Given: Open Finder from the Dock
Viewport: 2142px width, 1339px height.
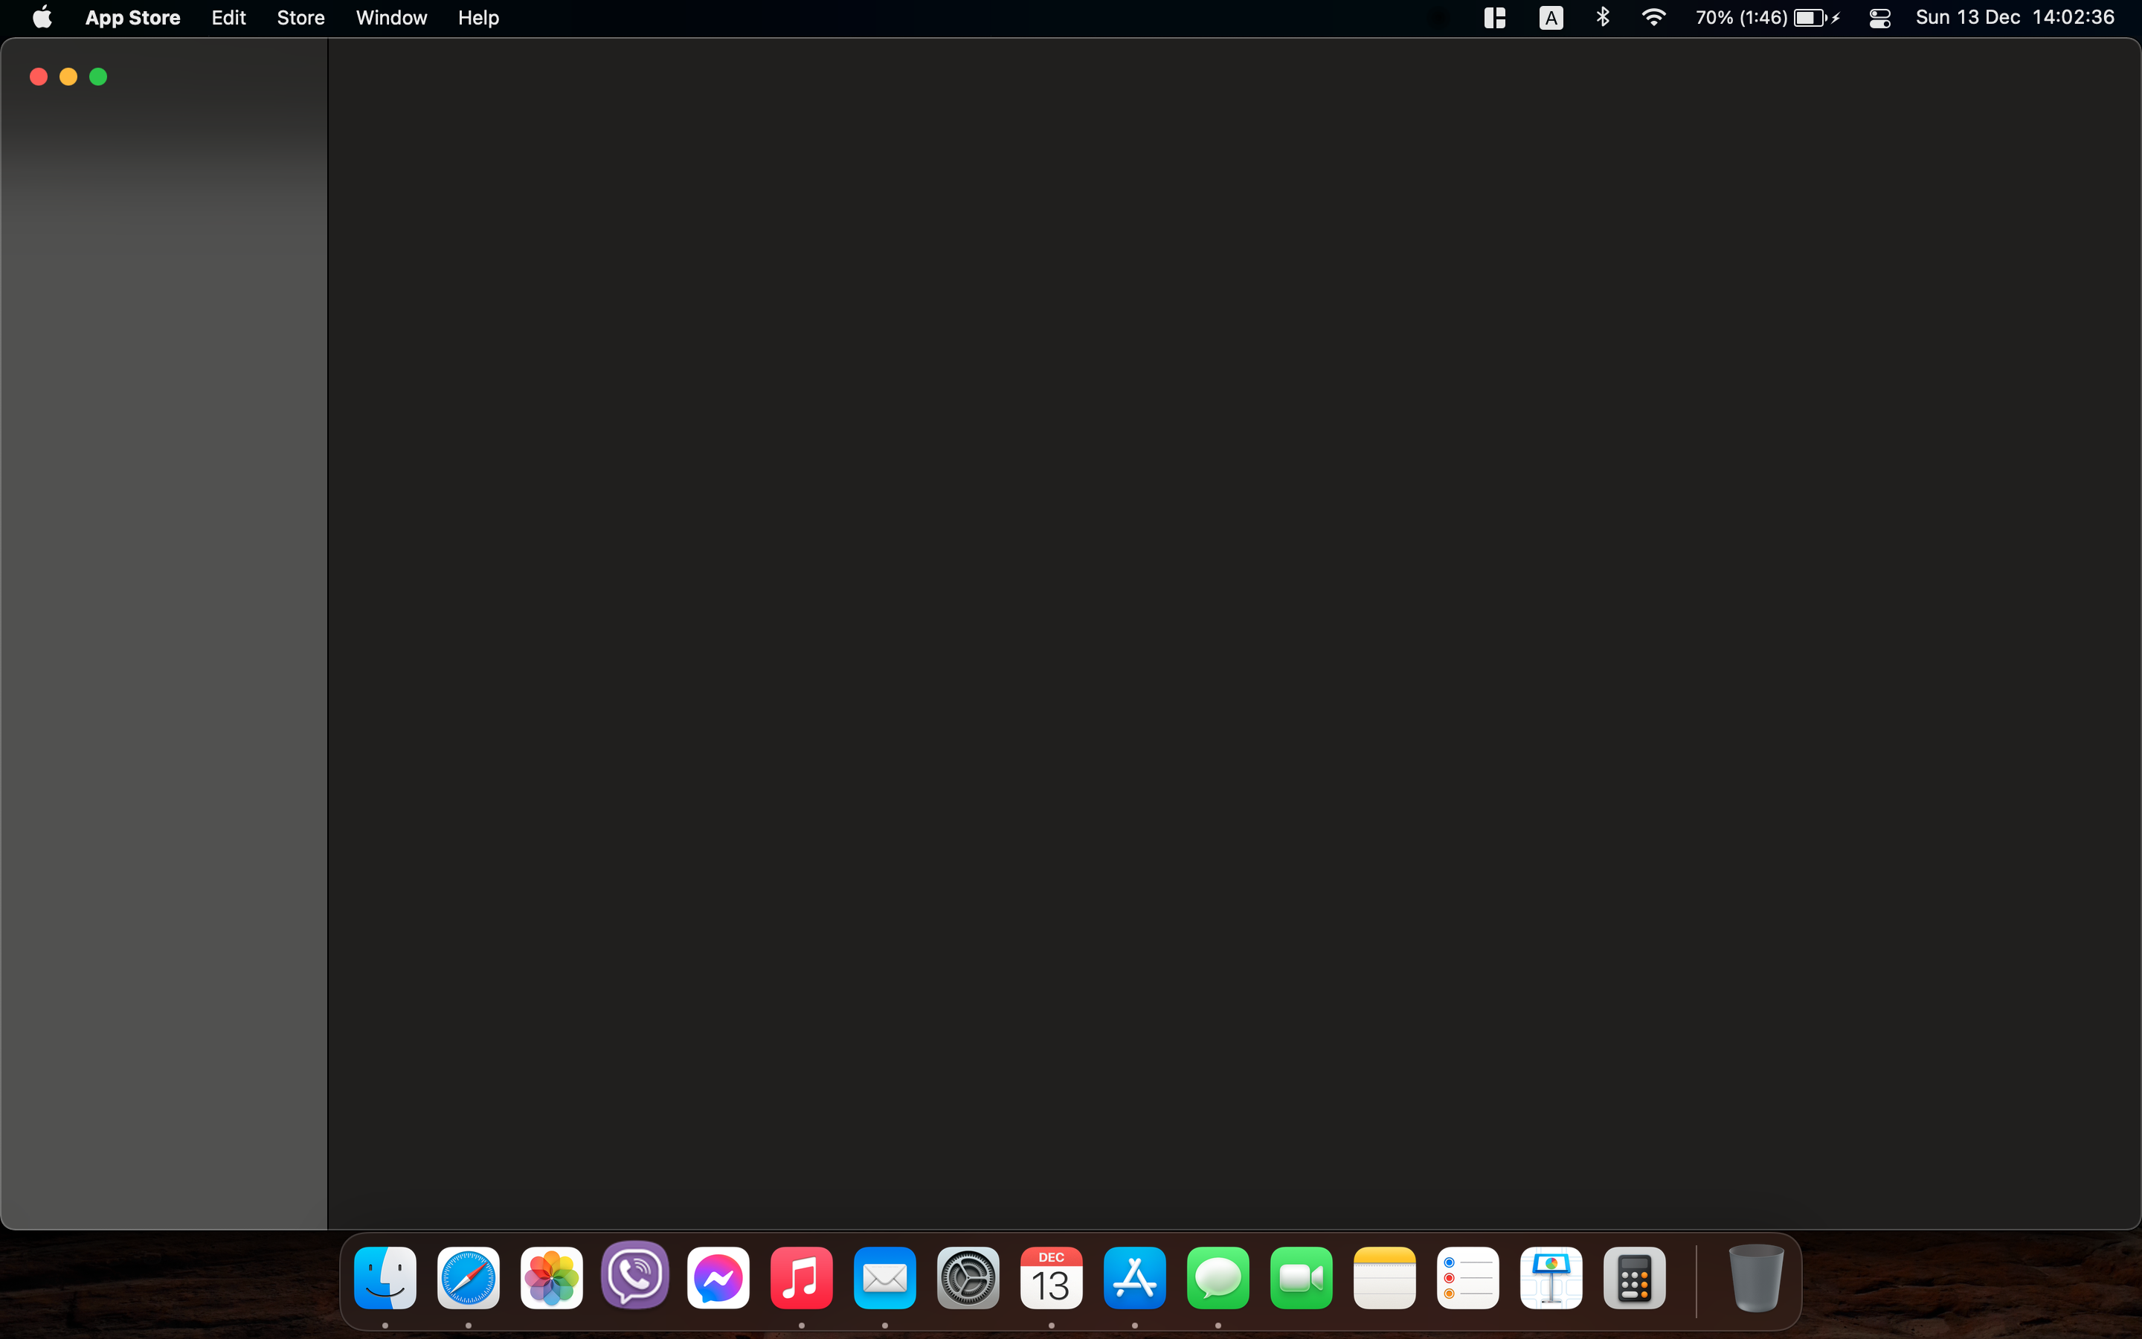Looking at the screenshot, I should (x=385, y=1278).
